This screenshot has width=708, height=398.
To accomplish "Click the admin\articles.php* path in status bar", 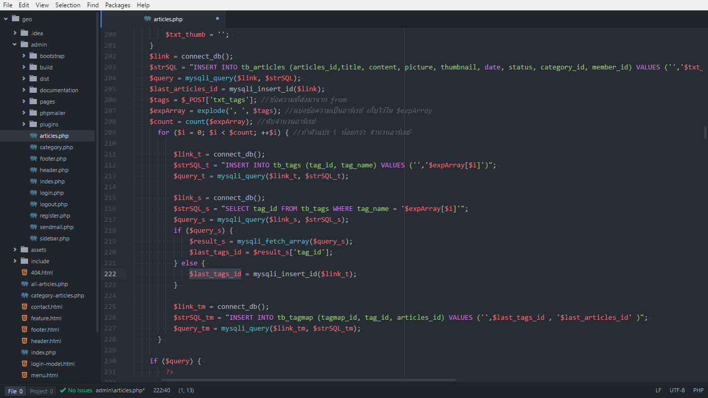I will pos(120,390).
